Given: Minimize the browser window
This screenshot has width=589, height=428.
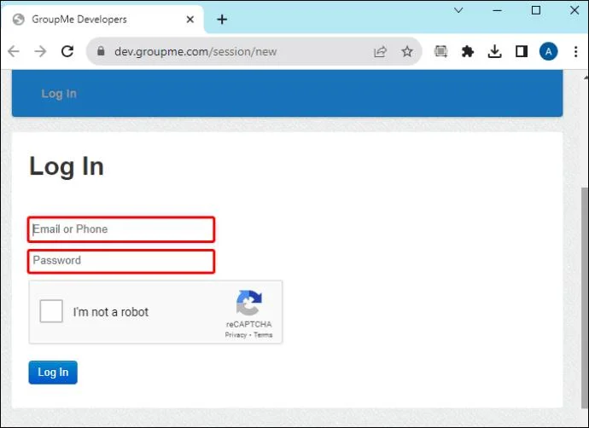Looking at the screenshot, I should [497, 10].
